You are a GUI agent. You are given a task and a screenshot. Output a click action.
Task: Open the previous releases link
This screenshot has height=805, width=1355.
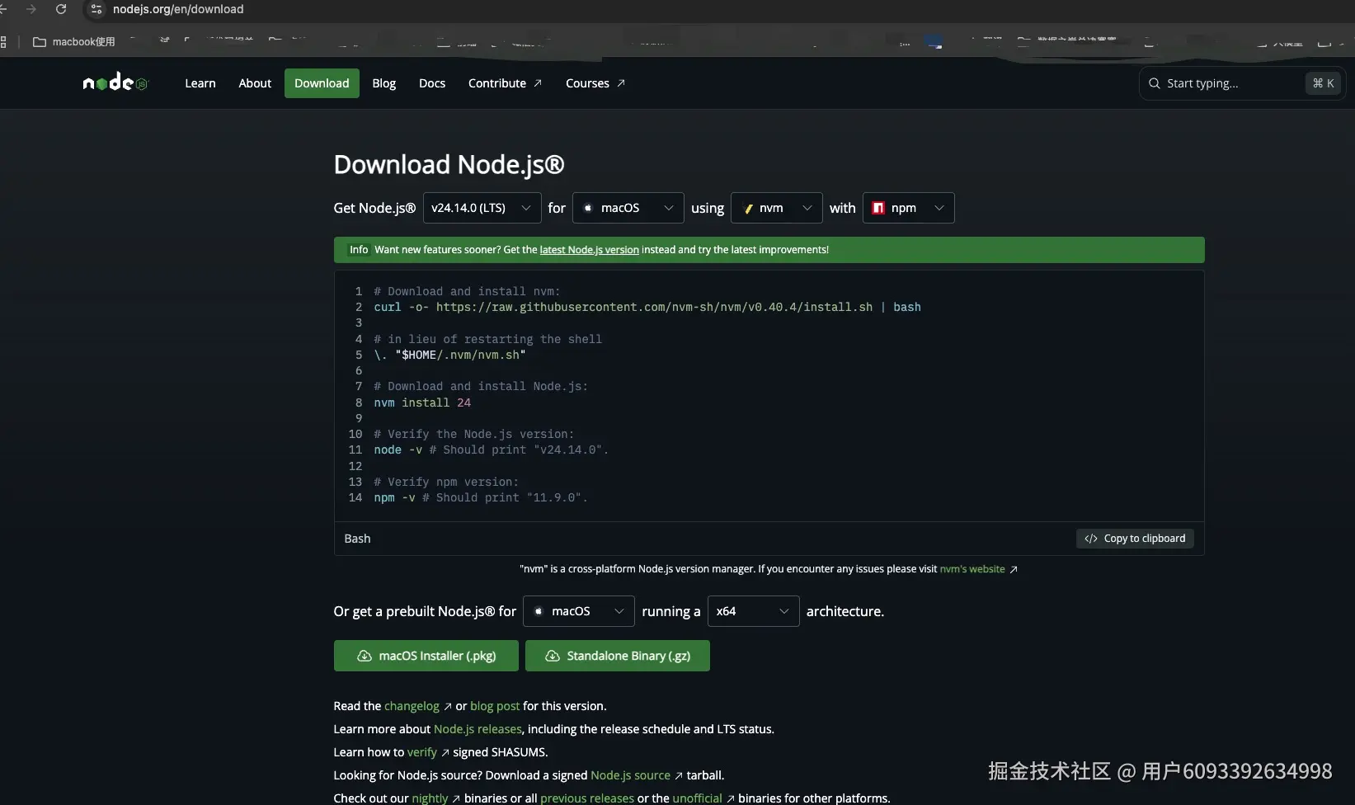[587, 798]
